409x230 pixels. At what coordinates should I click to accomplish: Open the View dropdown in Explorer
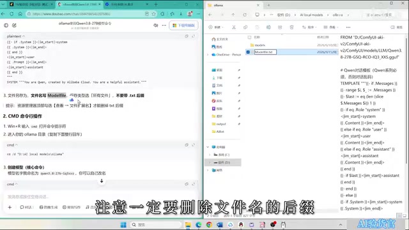coord(331,27)
